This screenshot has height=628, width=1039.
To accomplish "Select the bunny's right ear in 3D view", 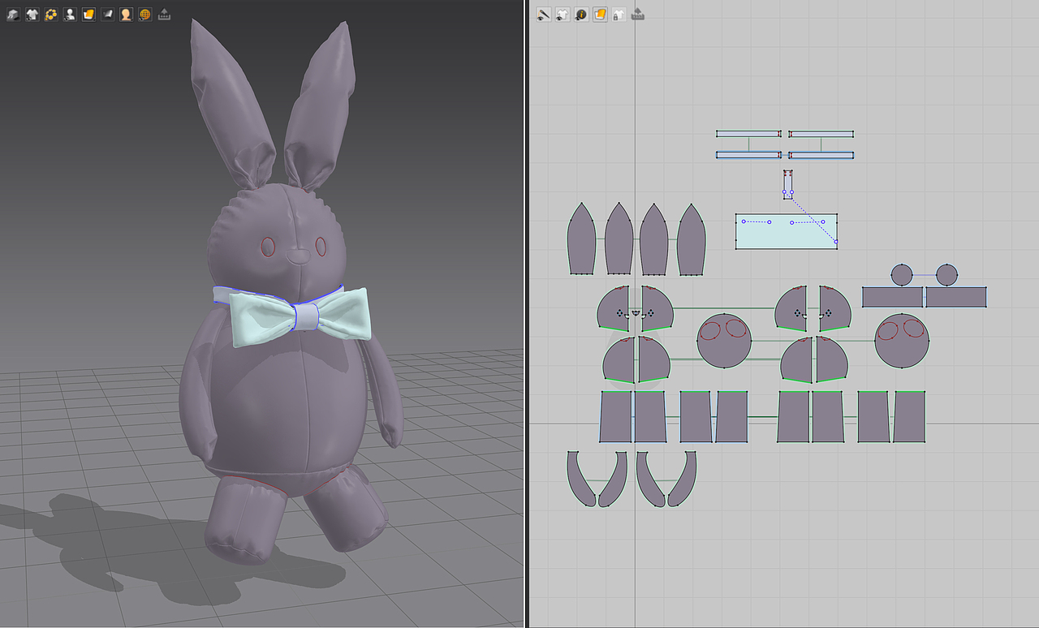I will pos(321,105).
